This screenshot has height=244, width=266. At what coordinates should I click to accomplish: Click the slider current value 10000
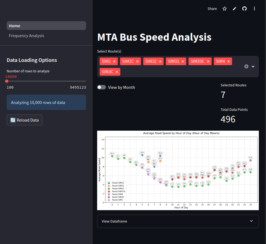pos(11,76)
